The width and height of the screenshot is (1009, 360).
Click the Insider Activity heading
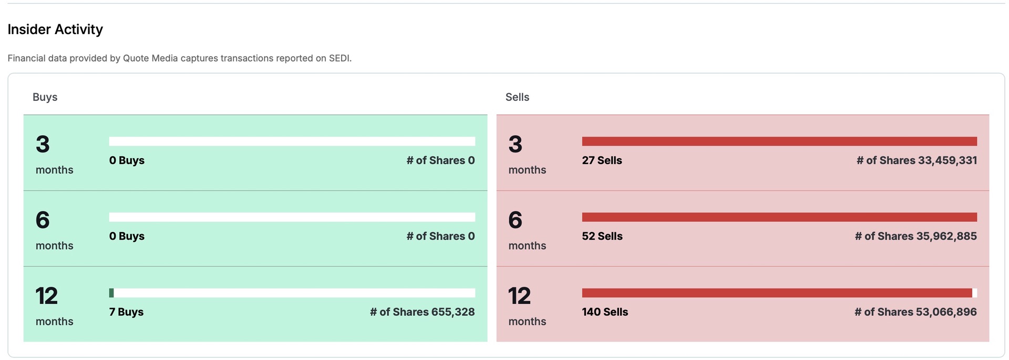pos(55,29)
